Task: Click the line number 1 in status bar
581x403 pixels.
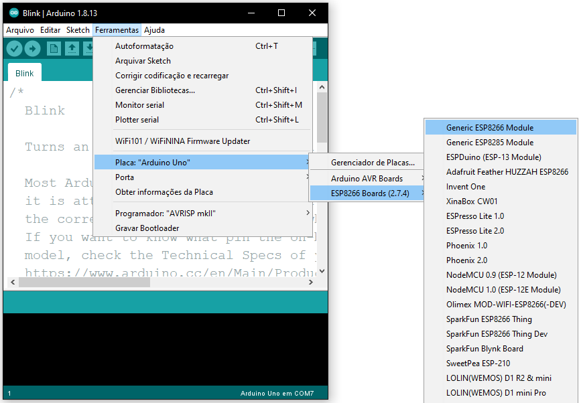Action: (x=9, y=394)
